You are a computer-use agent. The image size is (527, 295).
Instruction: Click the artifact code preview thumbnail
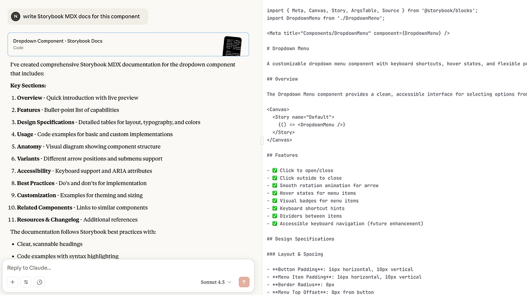coord(232,45)
